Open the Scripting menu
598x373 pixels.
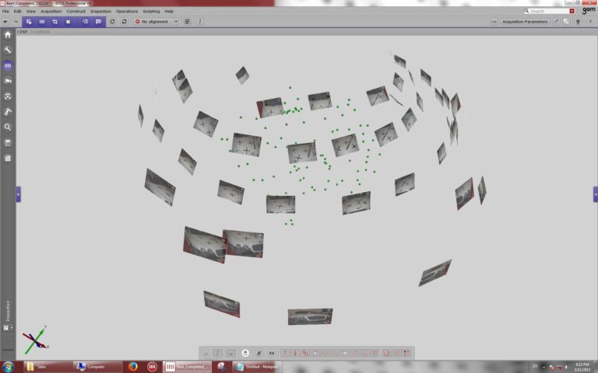[x=150, y=12]
